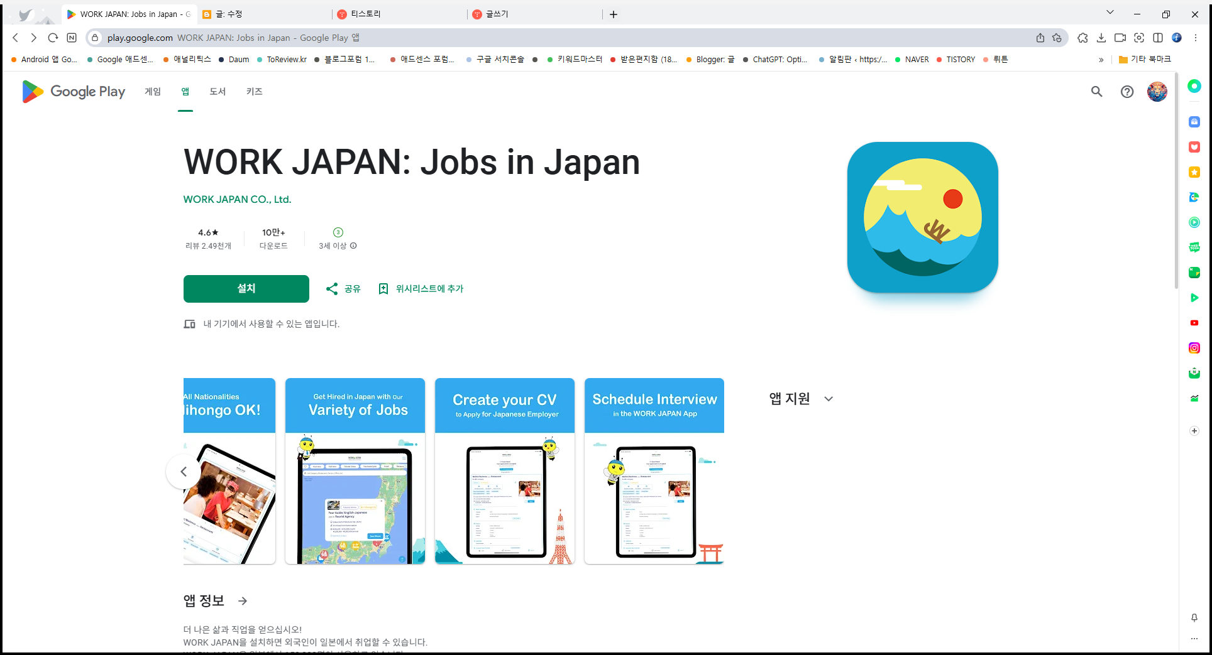The height and width of the screenshot is (655, 1212).
Task: Open Google Play help icon
Action: tap(1127, 92)
